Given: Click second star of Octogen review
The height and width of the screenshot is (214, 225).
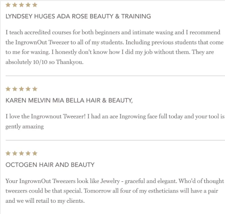Looking at the screenshot, I should coord(15,154).
